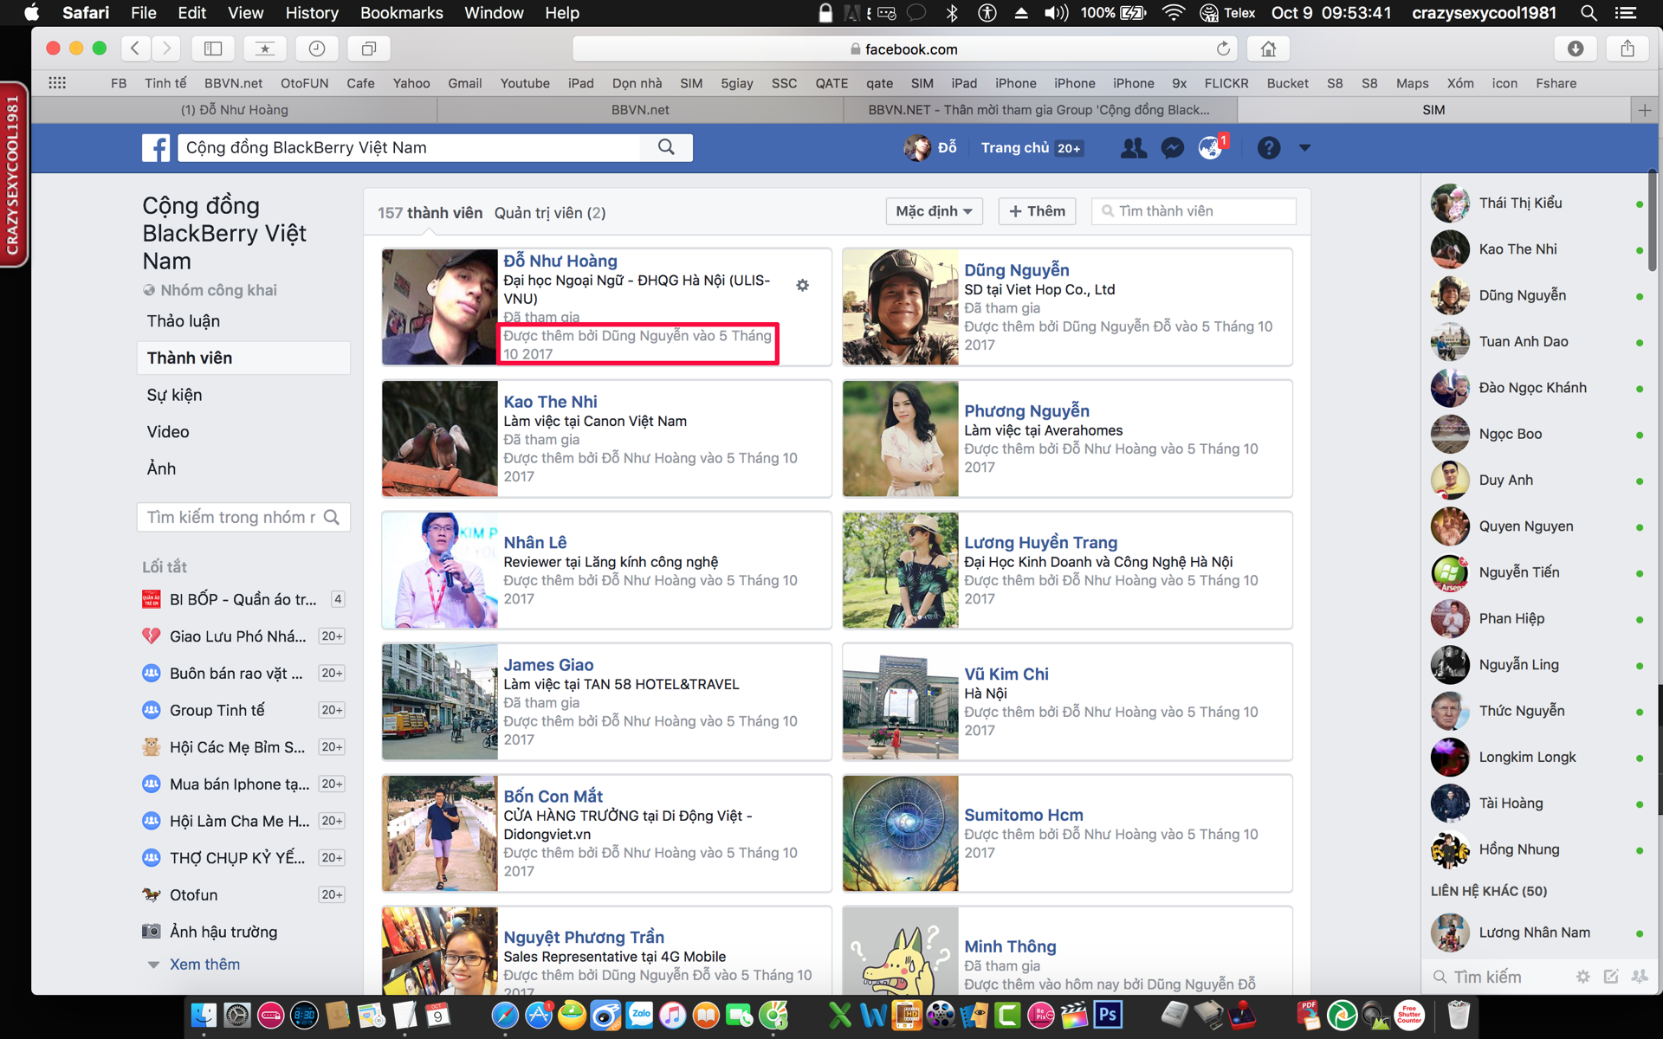Open chat options gear in sidebar

(x=1582, y=977)
